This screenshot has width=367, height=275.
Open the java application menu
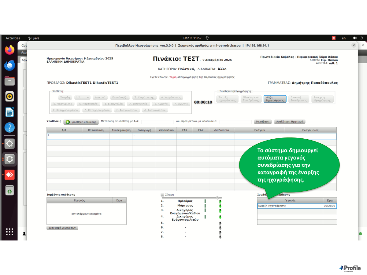click(x=34, y=38)
